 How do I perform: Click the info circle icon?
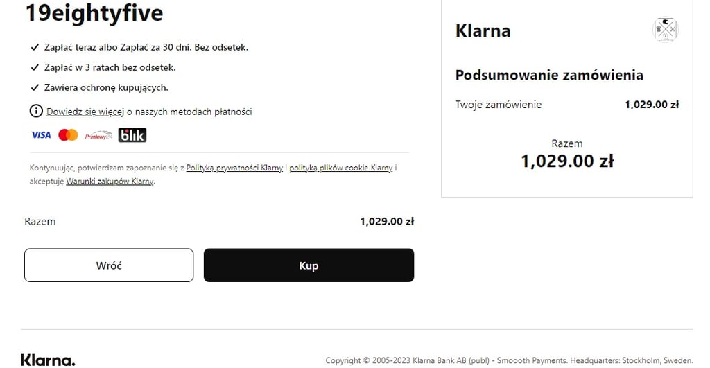(36, 111)
